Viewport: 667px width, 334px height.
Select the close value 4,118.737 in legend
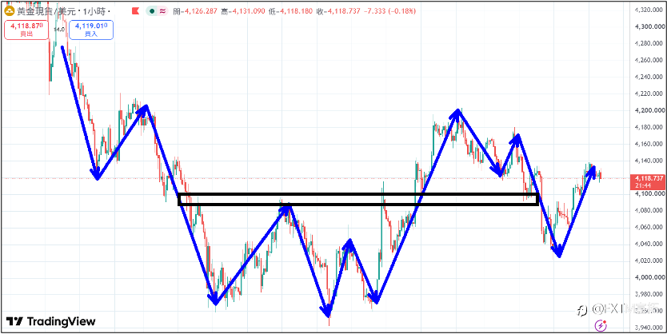click(344, 11)
